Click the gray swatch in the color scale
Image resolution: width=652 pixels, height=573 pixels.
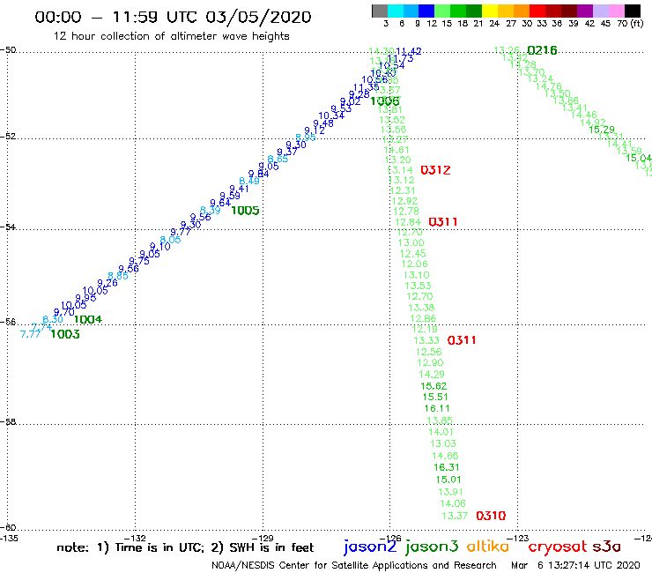pos(380,11)
